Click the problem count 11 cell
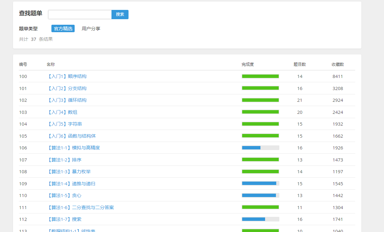 tap(300, 208)
